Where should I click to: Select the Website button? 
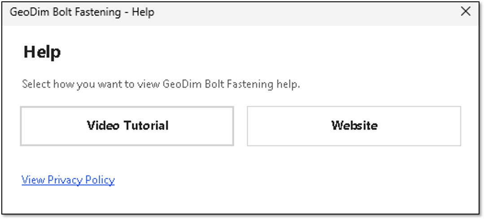(x=354, y=126)
